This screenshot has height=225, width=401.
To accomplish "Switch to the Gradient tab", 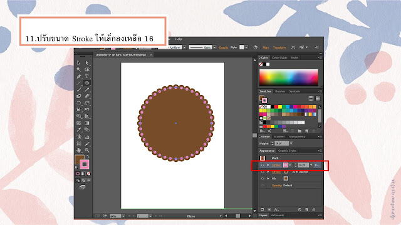I will [279, 136].
